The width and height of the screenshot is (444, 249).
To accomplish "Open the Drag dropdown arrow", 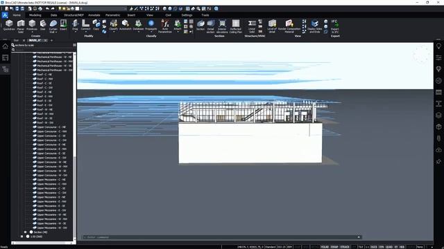I will coord(75,32).
